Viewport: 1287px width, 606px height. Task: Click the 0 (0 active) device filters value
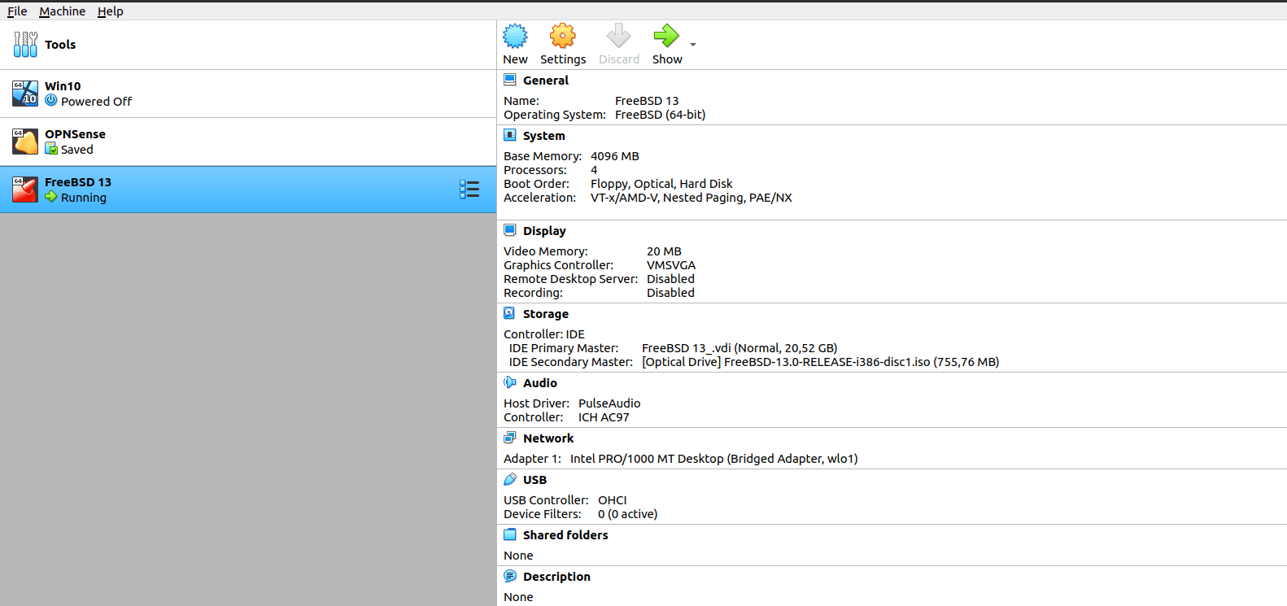click(627, 514)
